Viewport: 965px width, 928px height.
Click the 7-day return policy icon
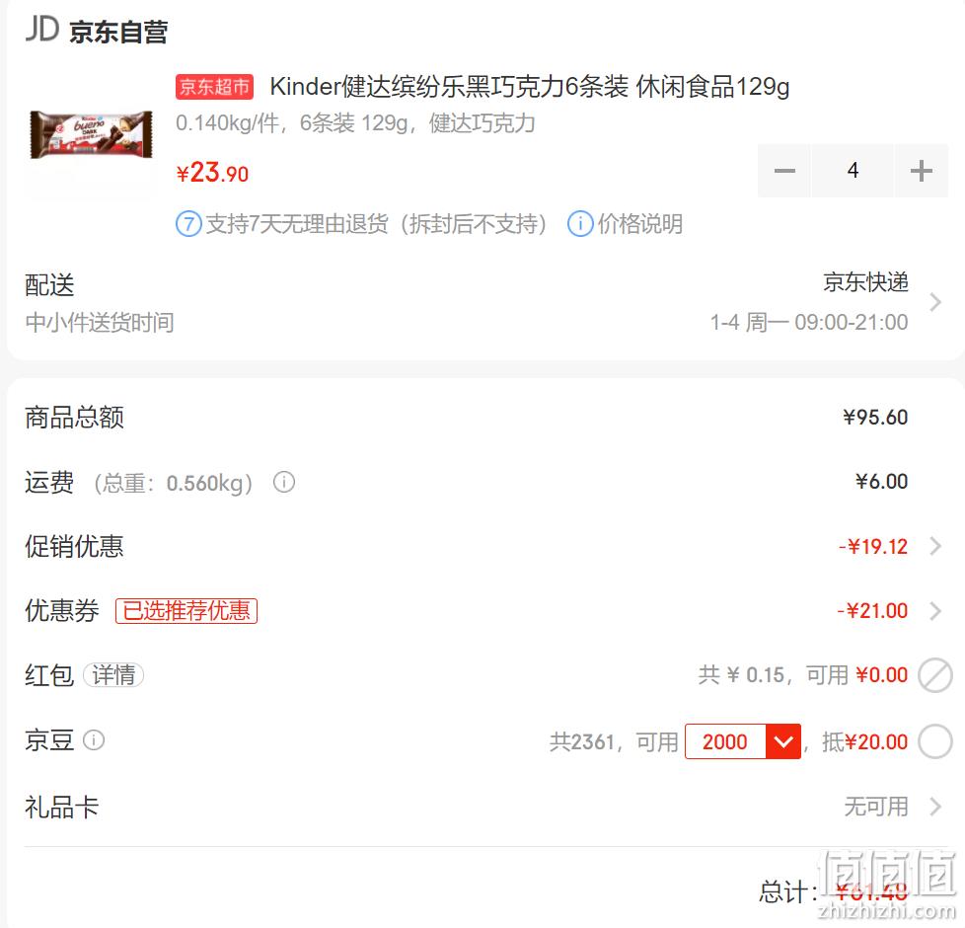[x=188, y=224]
